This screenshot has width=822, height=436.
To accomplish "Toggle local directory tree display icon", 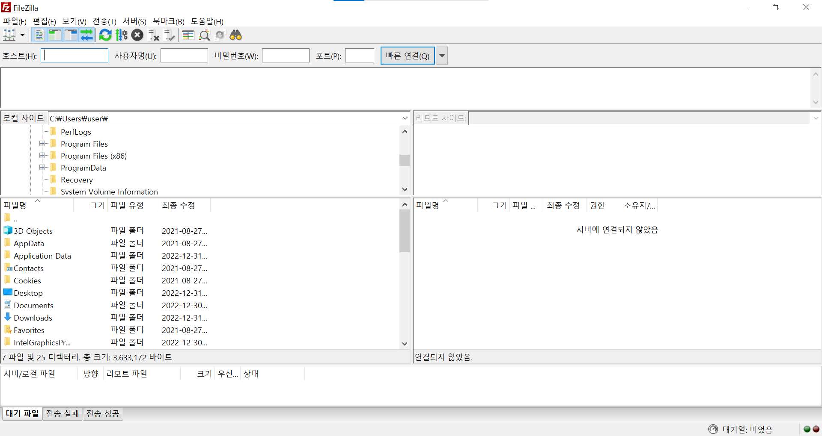I will tap(55, 35).
